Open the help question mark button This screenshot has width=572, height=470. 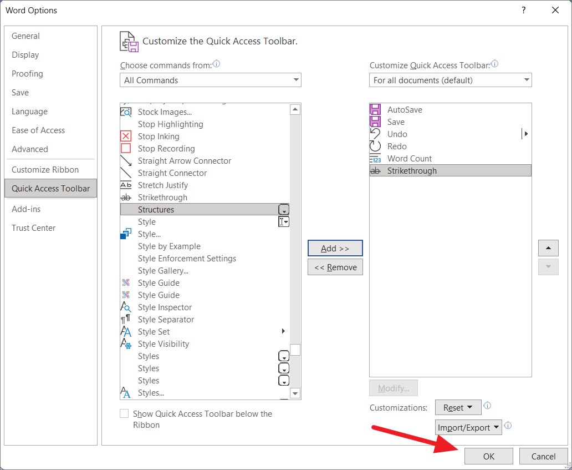click(x=524, y=10)
